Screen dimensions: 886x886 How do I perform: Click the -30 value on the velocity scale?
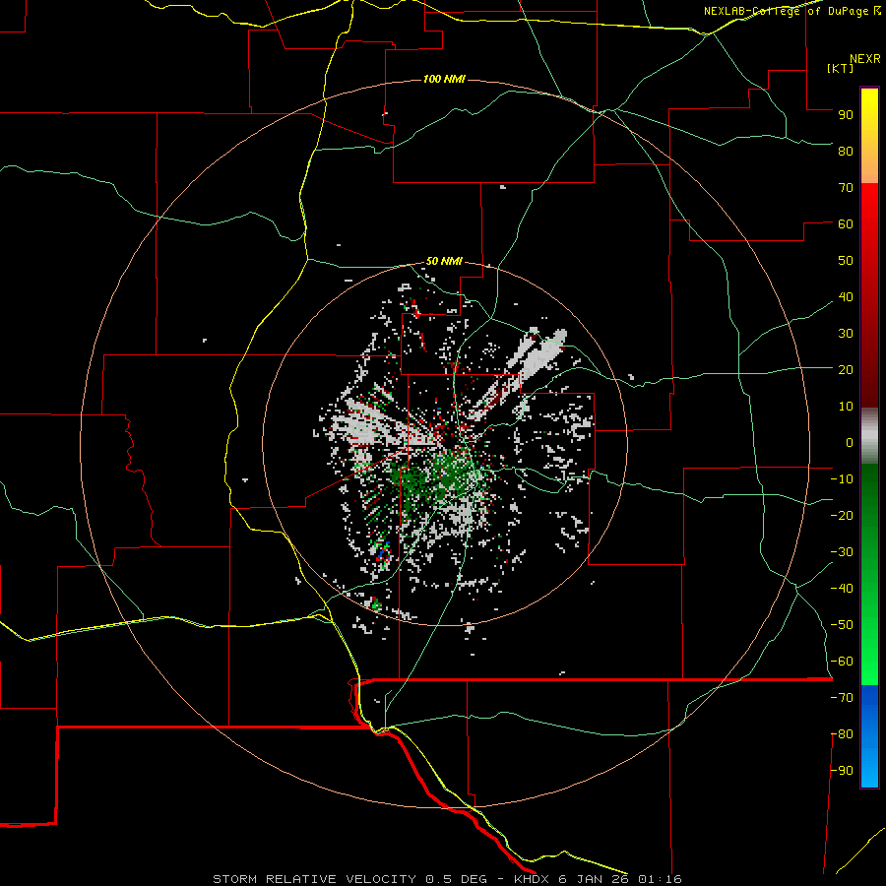click(x=842, y=552)
